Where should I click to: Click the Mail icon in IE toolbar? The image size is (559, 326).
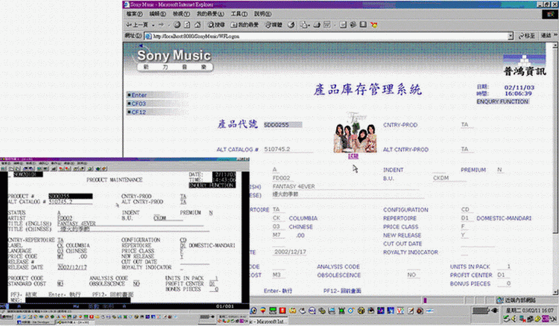click(x=304, y=25)
